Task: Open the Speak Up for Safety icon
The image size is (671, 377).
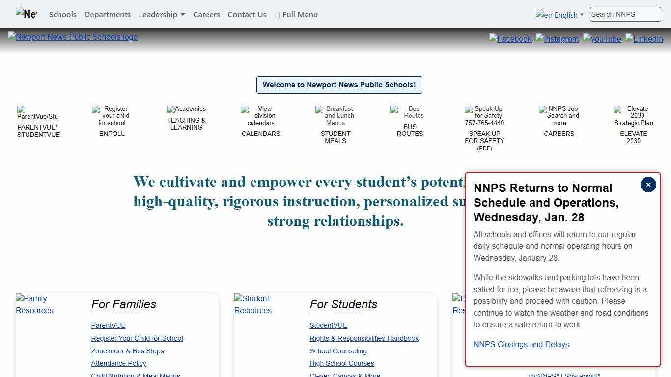Action: click(x=484, y=116)
